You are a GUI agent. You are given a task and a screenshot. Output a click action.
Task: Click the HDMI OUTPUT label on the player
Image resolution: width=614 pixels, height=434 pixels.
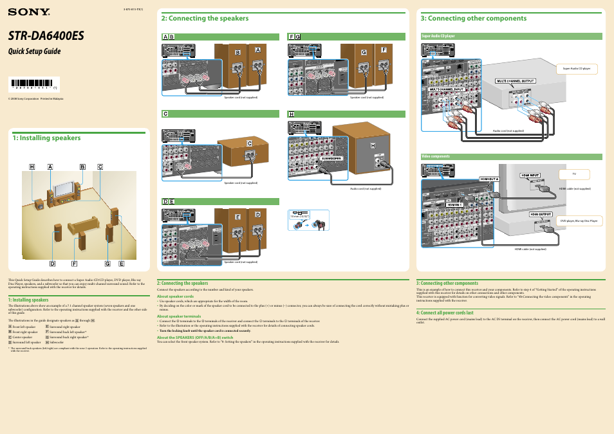[x=541, y=215]
